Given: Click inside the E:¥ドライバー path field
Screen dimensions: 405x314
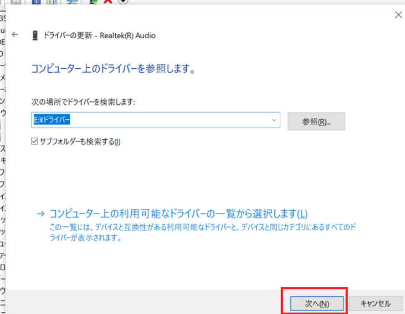Looking at the screenshot, I should pos(150,120).
